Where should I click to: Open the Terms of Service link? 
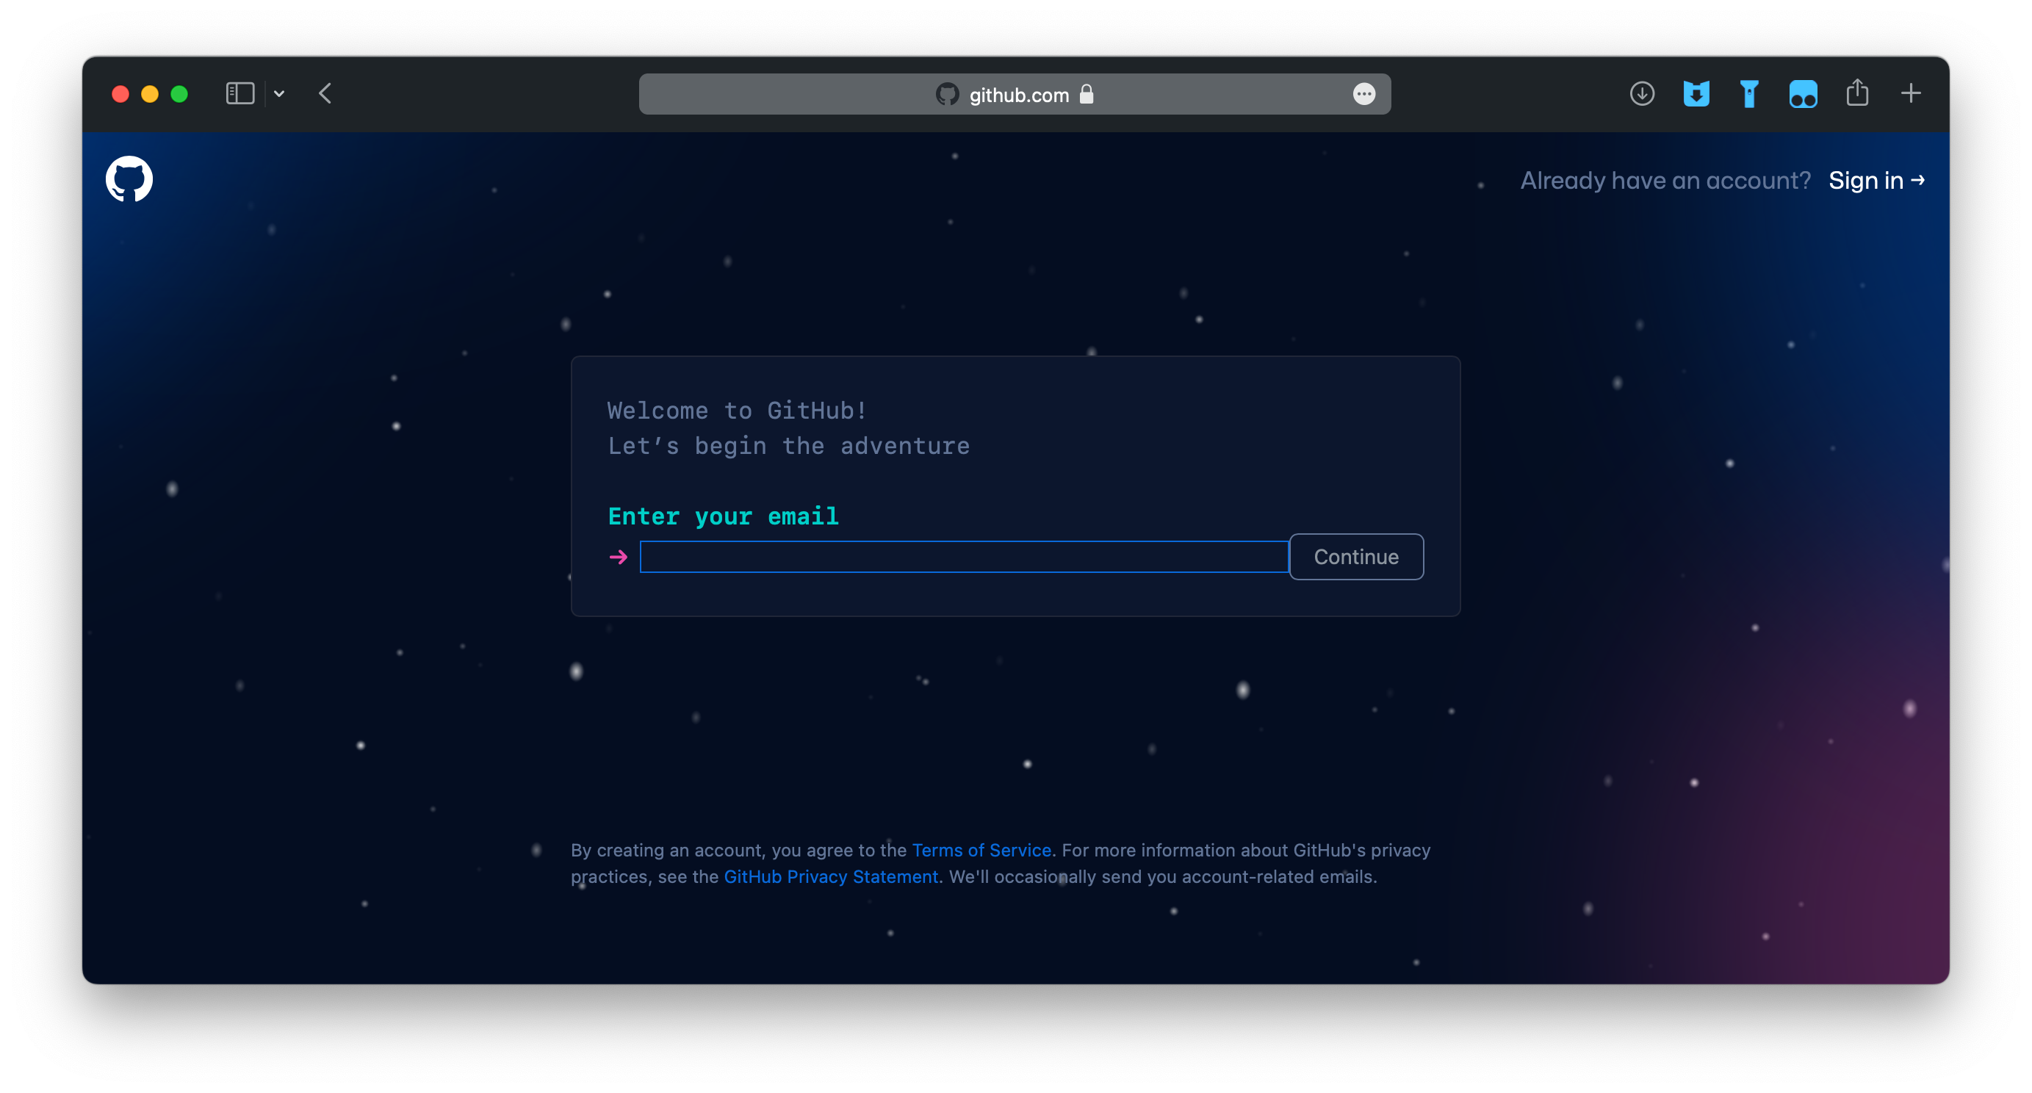(981, 850)
